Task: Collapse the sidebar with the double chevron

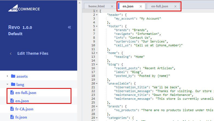Action: pyautogui.click(x=70, y=27)
